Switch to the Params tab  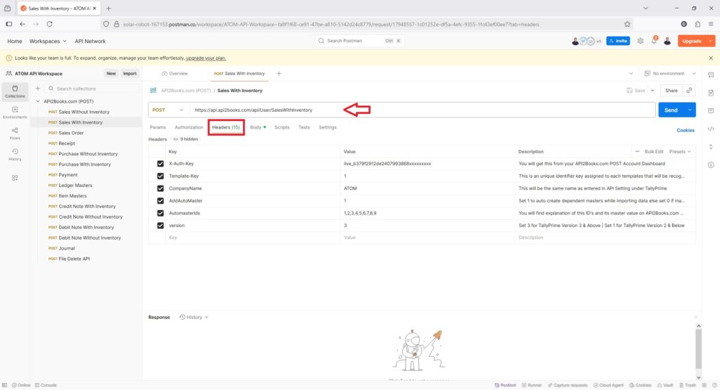(157, 127)
